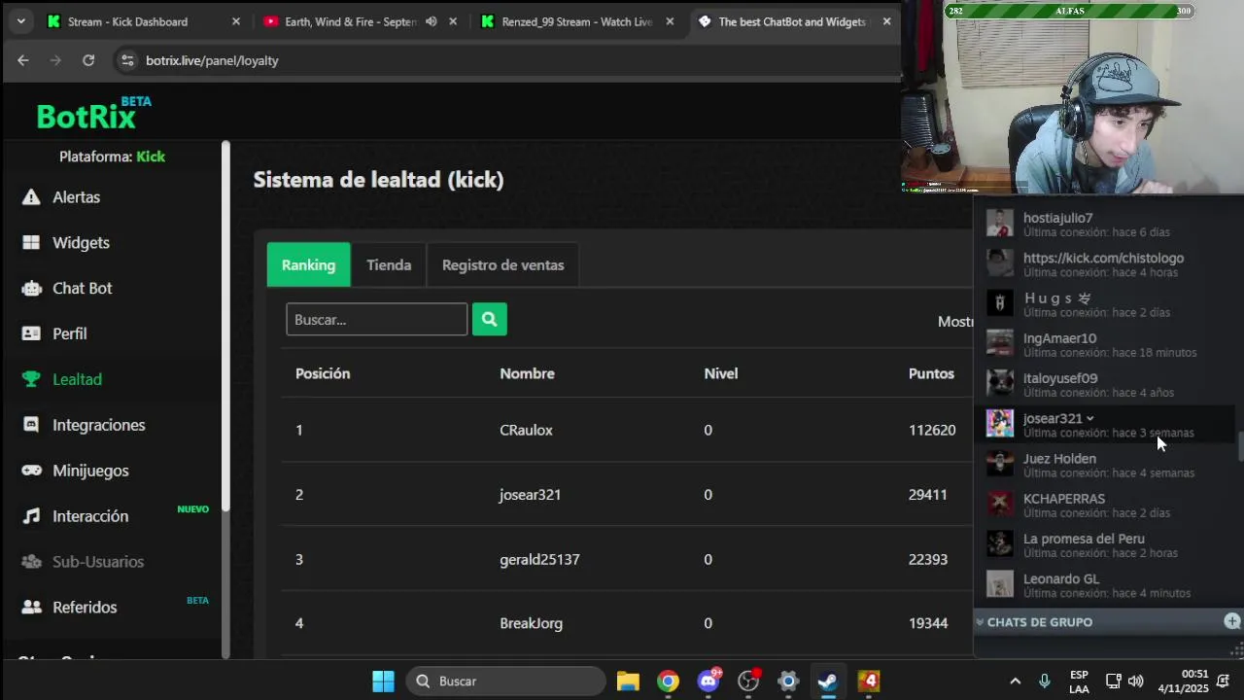Open Steam from taskbar
This screenshot has height=700, width=1244.
(x=828, y=682)
